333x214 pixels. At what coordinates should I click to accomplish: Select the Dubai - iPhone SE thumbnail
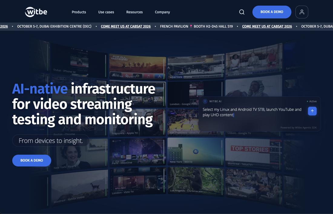pyautogui.click(x=79, y=61)
